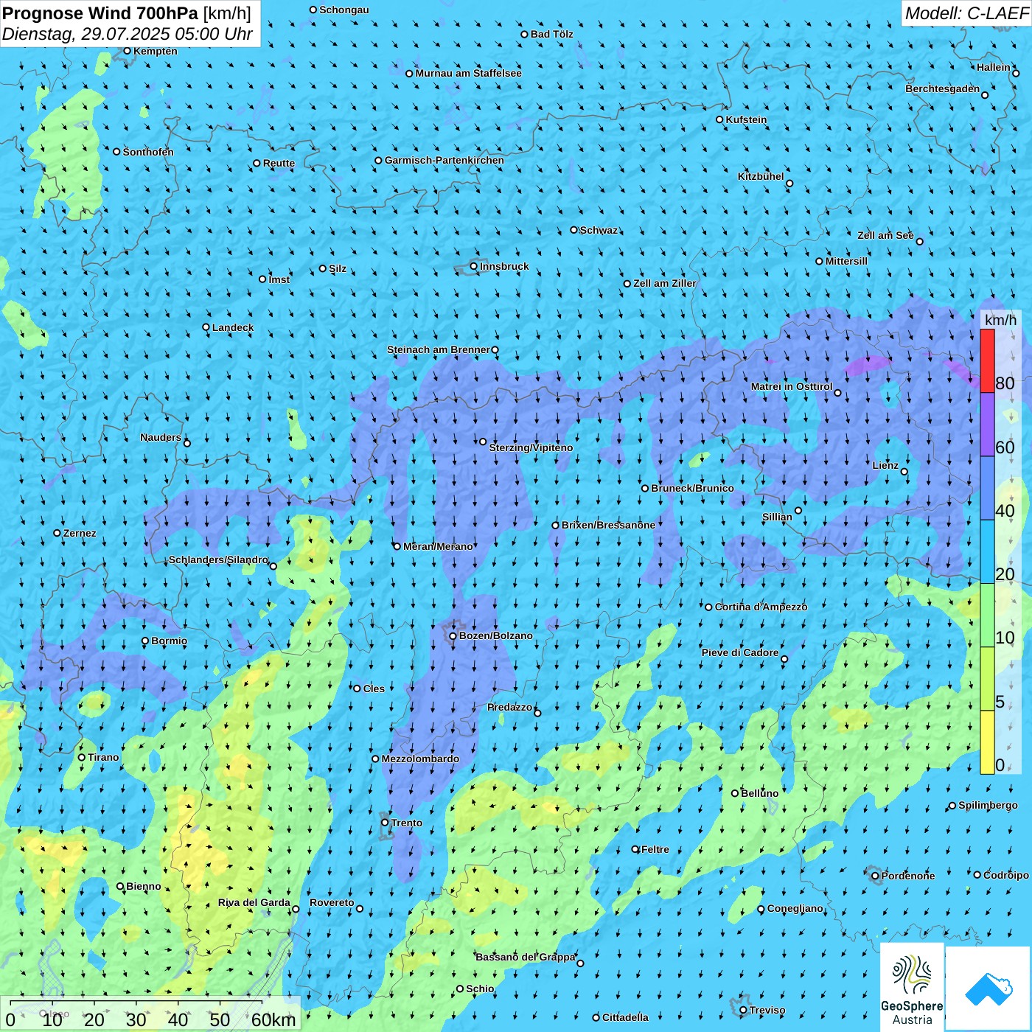
Task: Click the Garmisch-Partenkirchen city marker
Action: [x=379, y=160]
